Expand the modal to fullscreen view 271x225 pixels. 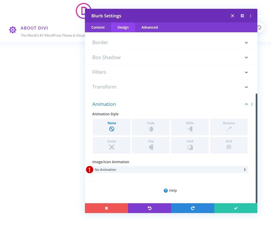coord(233,15)
